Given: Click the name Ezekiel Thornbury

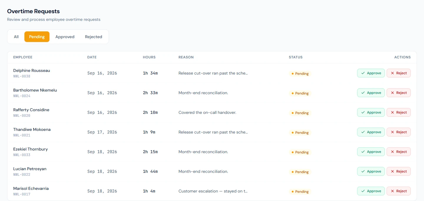Looking at the screenshot, I should pos(30,149).
